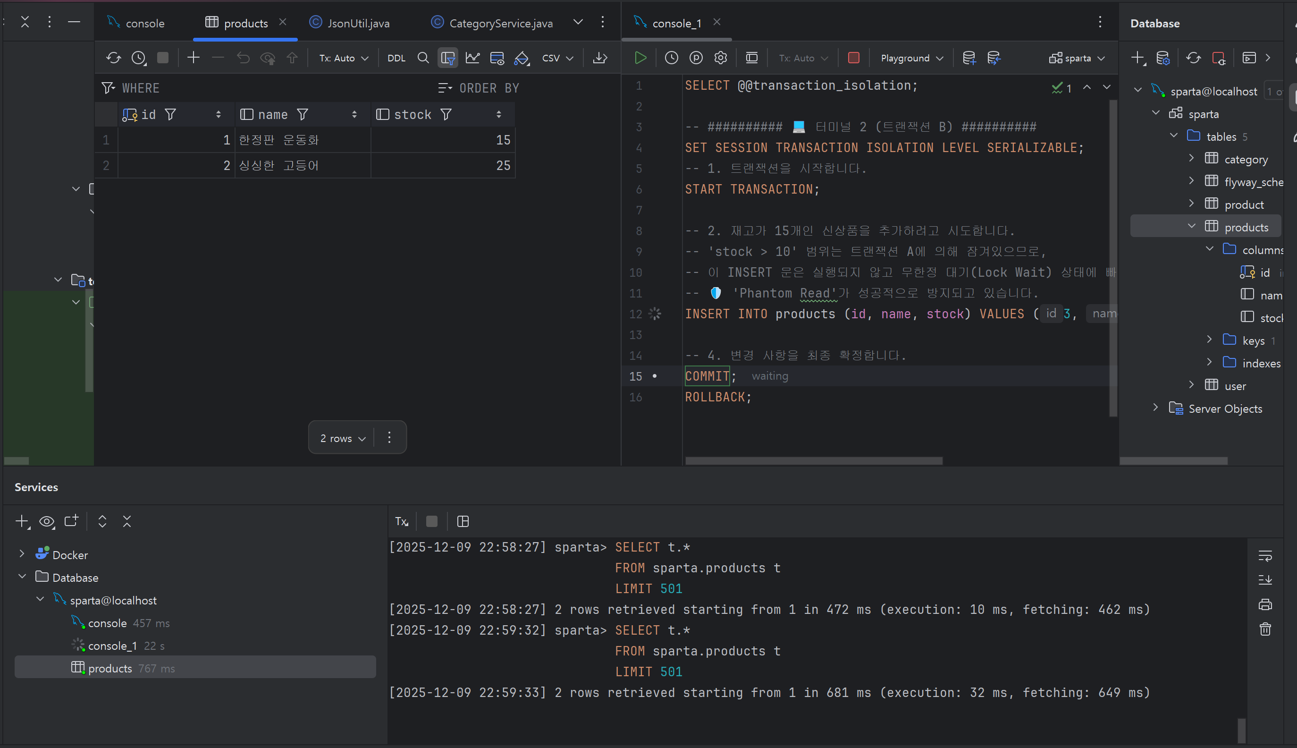Toggle local filter button in products toolbar
Screen dimensions: 1297x748
pyautogui.click(x=448, y=58)
